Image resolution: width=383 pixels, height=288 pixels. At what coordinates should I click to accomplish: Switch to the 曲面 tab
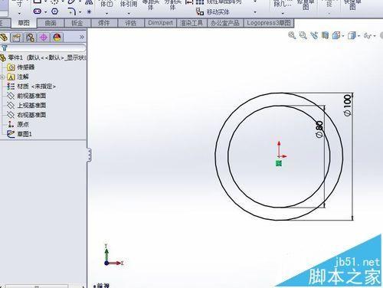coord(51,23)
